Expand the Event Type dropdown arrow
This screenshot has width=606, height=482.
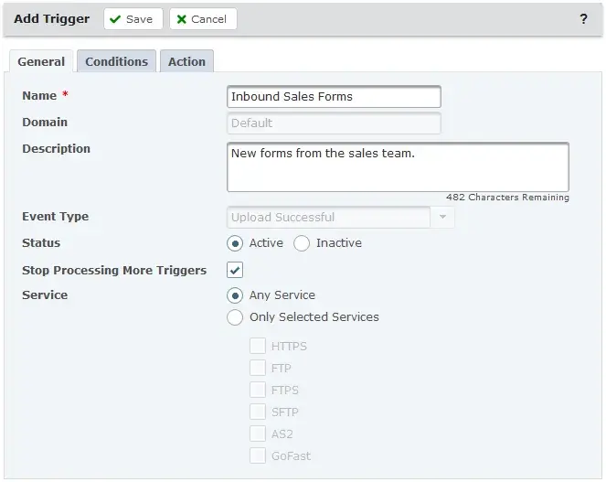[442, 218]
